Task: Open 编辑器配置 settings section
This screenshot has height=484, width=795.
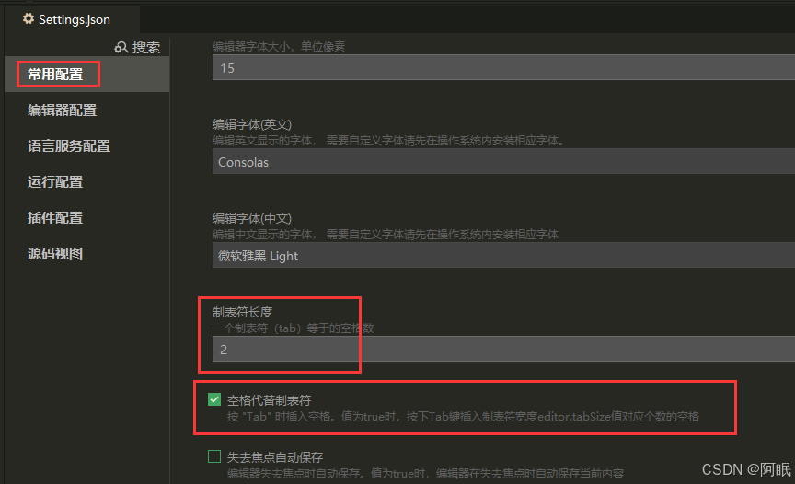Action: pos(62,110)
